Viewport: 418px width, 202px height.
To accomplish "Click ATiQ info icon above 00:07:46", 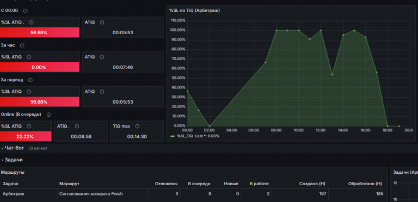I will pyautogui.click(x=102, y=57).
